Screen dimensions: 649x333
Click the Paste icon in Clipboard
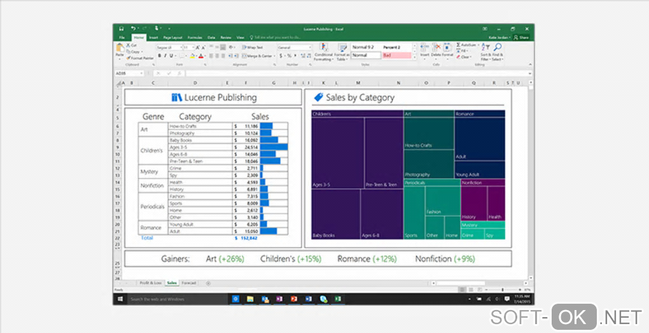click(x=120, y=49)
